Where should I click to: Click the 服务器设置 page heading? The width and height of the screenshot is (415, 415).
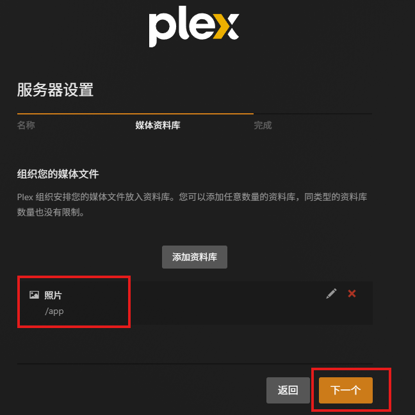55,90
